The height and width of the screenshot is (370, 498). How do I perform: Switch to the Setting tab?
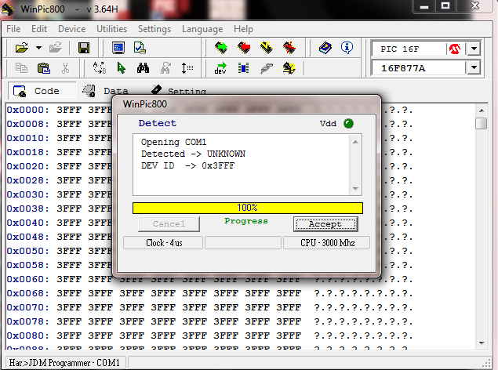(x=179, y=90)
